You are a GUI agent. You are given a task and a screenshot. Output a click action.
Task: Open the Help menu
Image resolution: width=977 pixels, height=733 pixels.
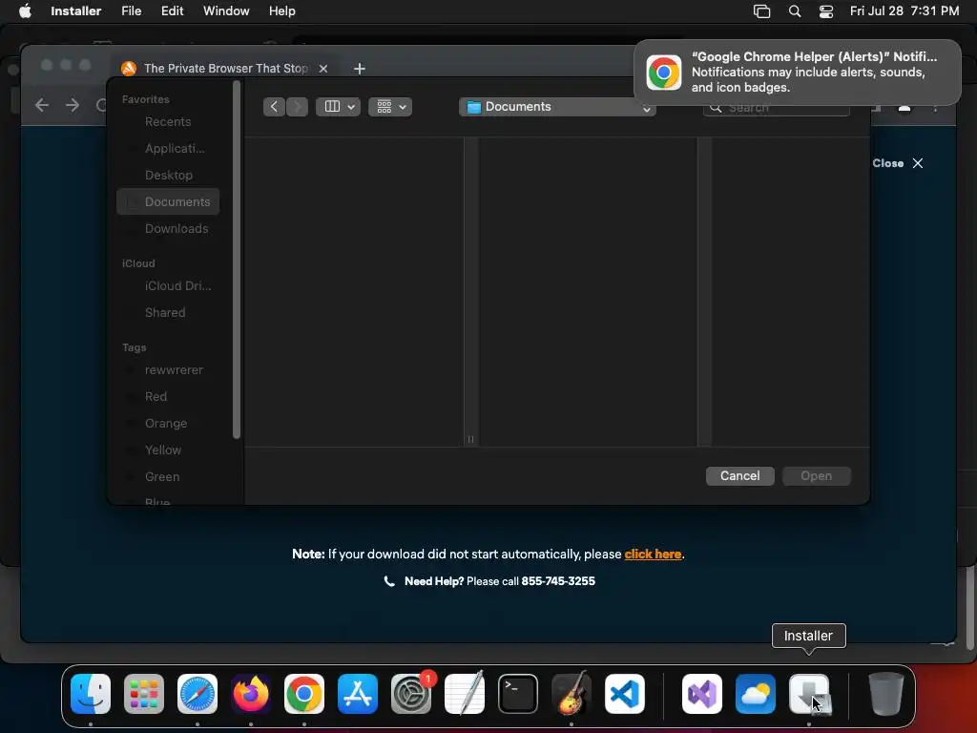282,11
